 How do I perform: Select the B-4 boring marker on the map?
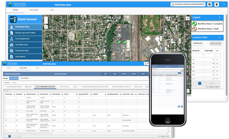[x=119, y=27]
